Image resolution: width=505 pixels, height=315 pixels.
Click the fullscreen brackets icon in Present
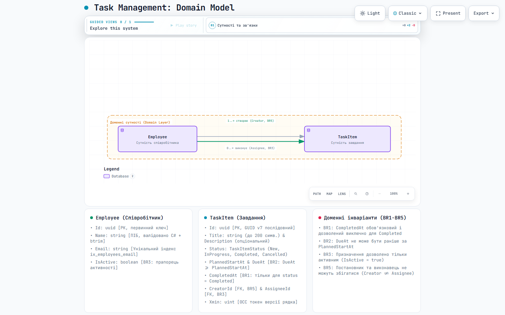pyautogui.click(x=438, y=13)
